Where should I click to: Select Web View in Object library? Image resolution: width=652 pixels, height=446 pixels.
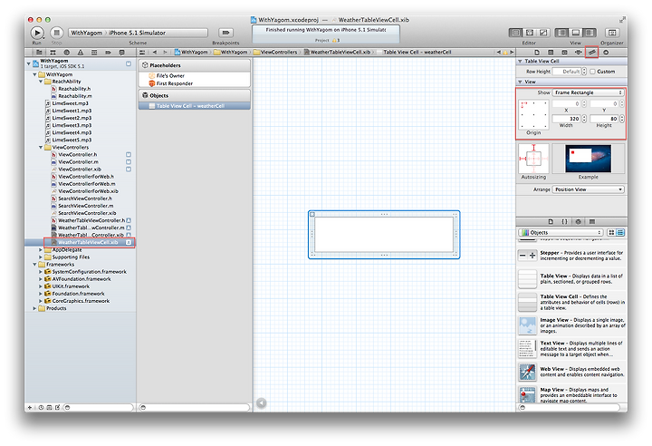point(571,372)
